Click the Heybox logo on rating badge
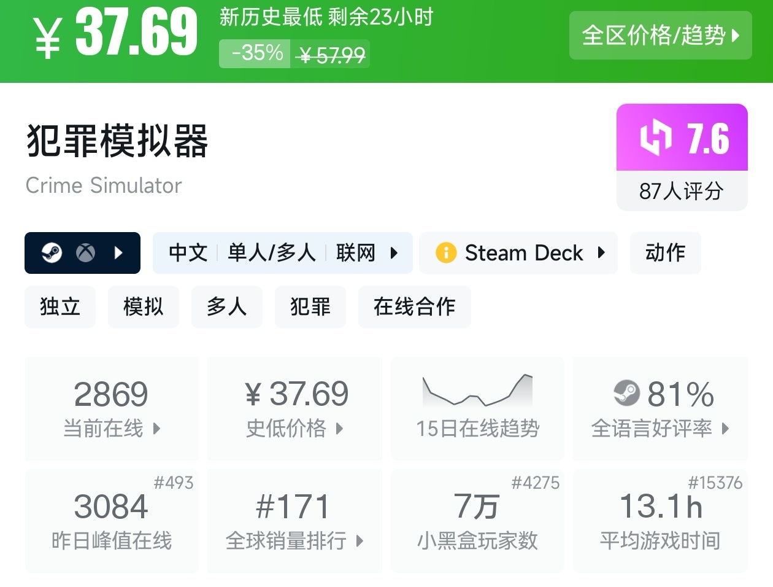Image resolution: width=773 pixels, height=587 pixels. click(x=656, y=138)
